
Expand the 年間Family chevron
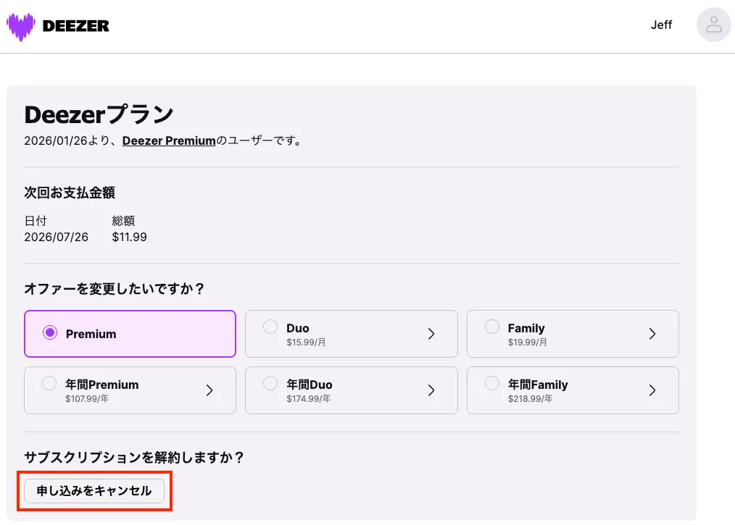point(652,390)
